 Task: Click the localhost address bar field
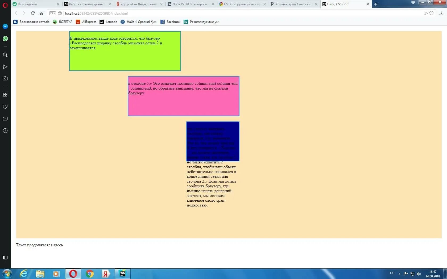coord(242,13)
